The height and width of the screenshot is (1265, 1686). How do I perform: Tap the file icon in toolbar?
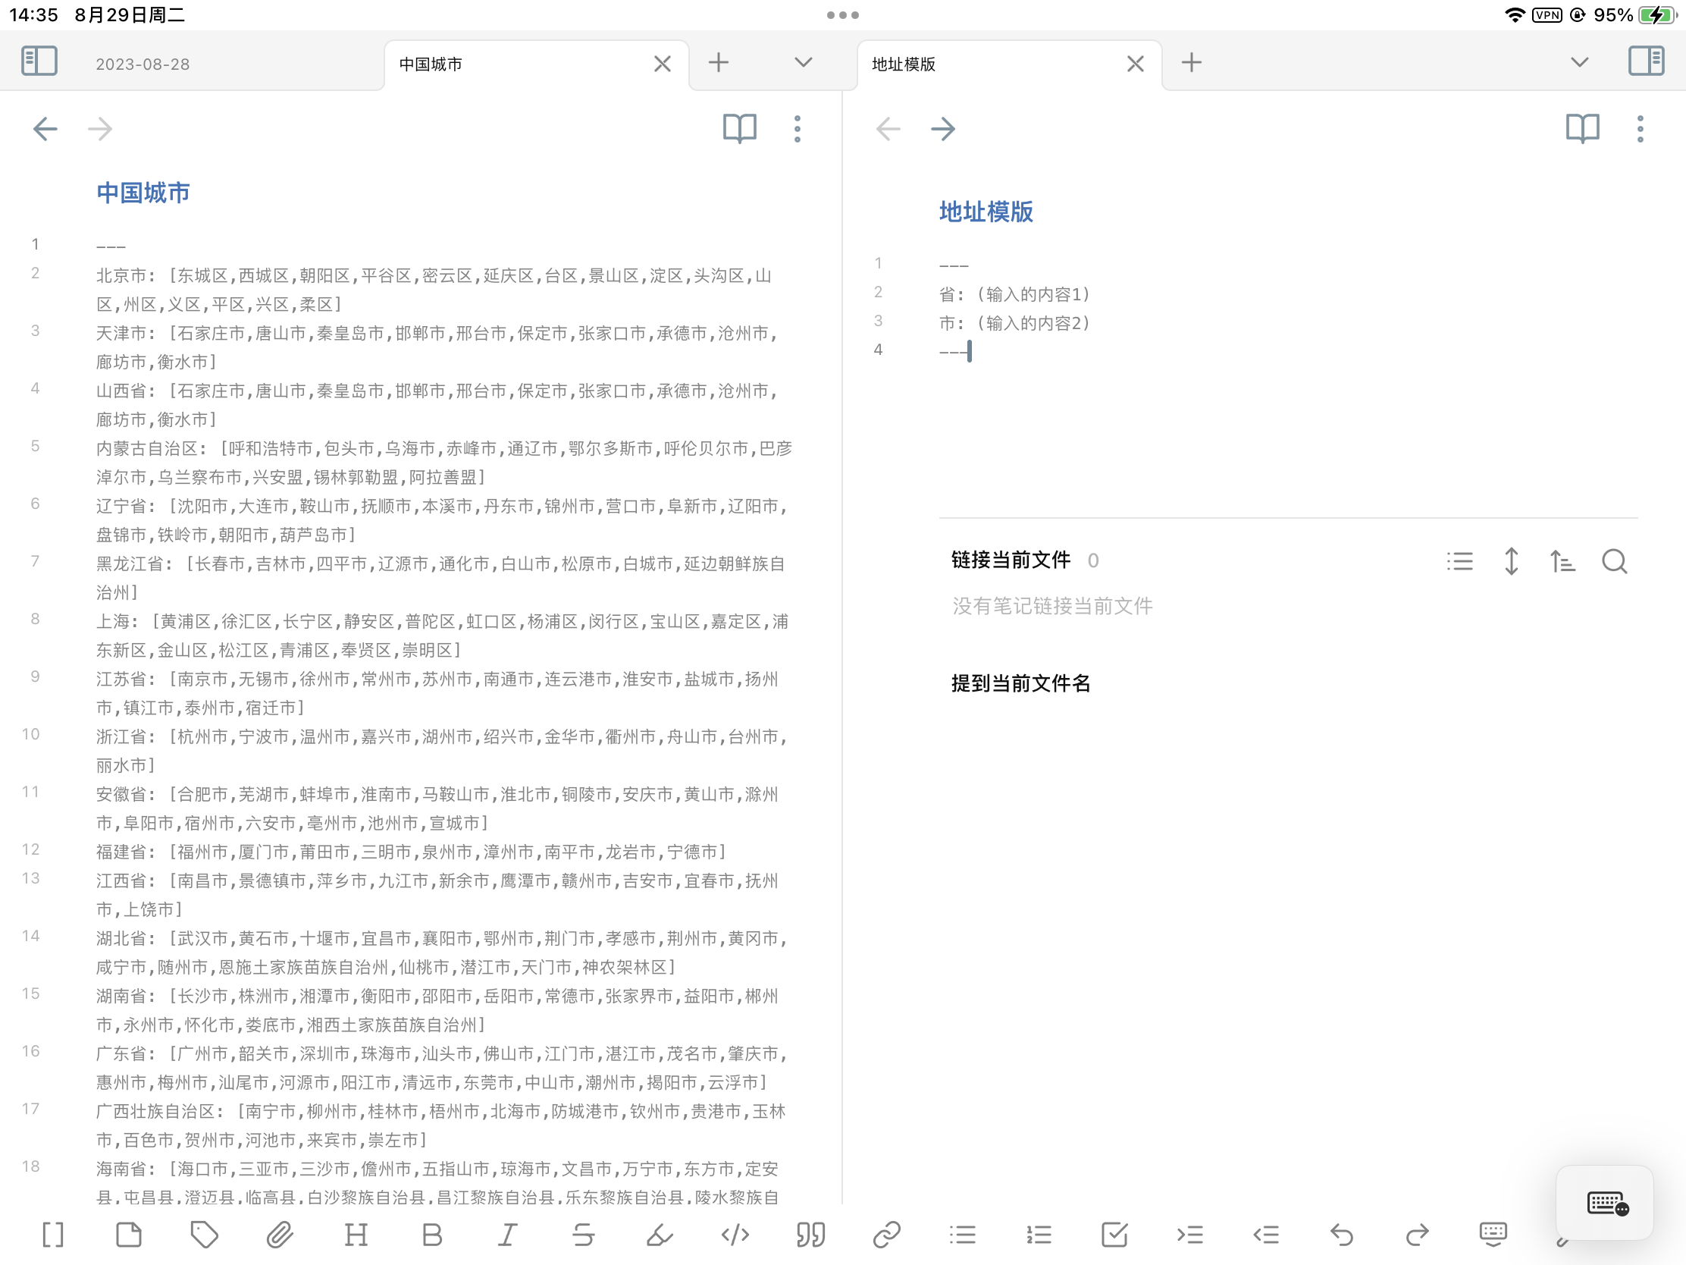[x=129, y=1235]
